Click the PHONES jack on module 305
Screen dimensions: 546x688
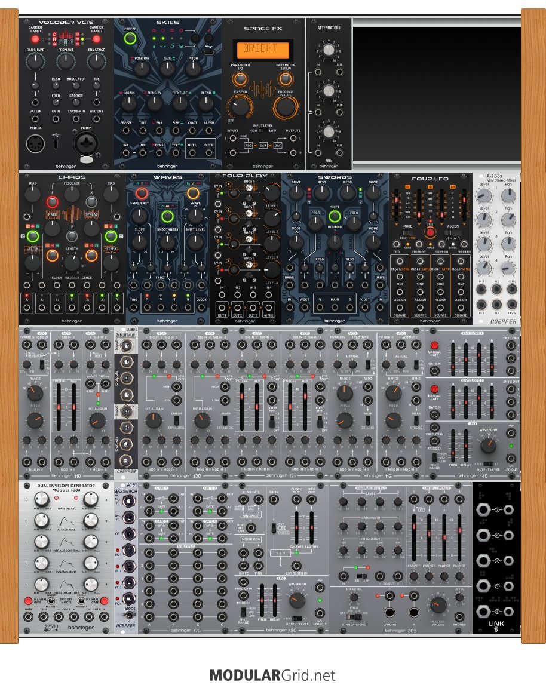(459, 617)
